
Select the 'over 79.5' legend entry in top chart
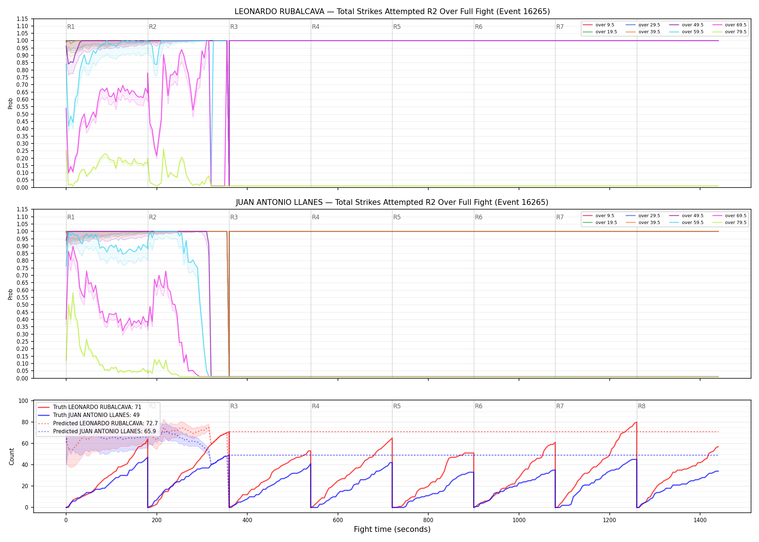pyautogui.click(x=729, y=32)
